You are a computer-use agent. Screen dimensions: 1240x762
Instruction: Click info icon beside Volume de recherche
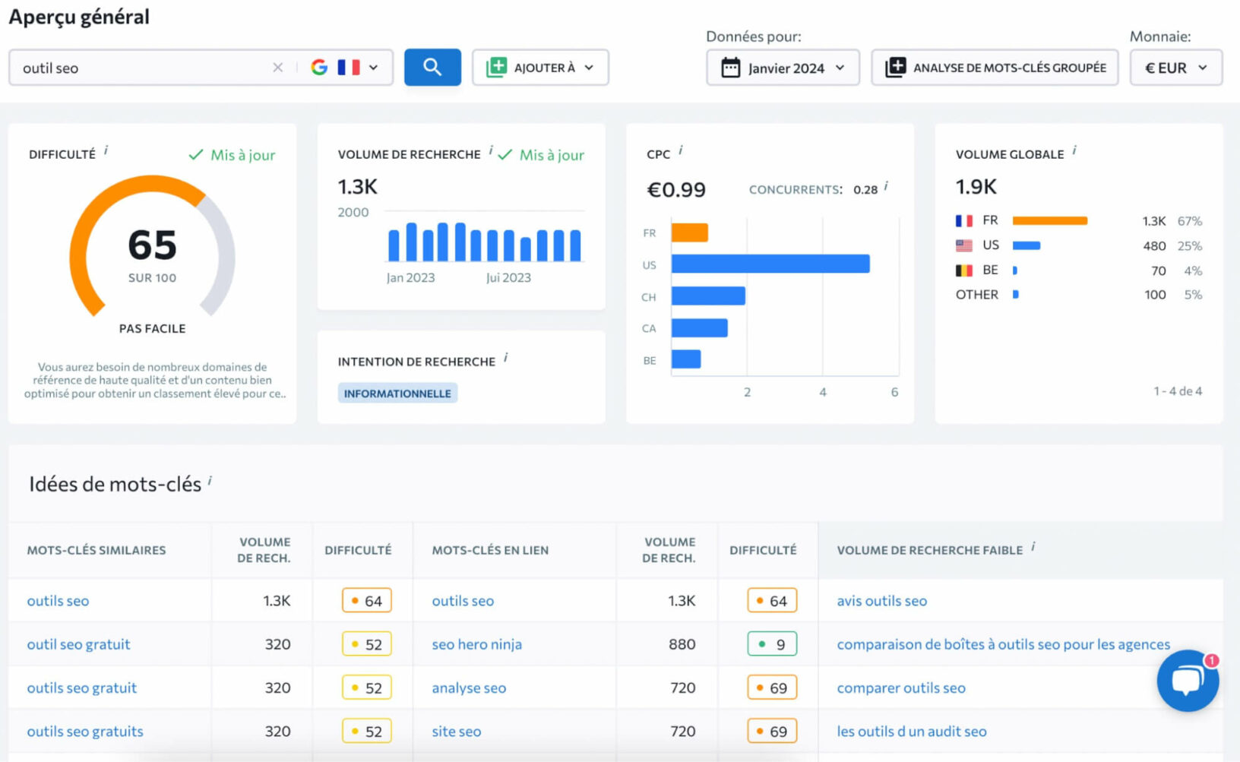[x=491, y=150]
